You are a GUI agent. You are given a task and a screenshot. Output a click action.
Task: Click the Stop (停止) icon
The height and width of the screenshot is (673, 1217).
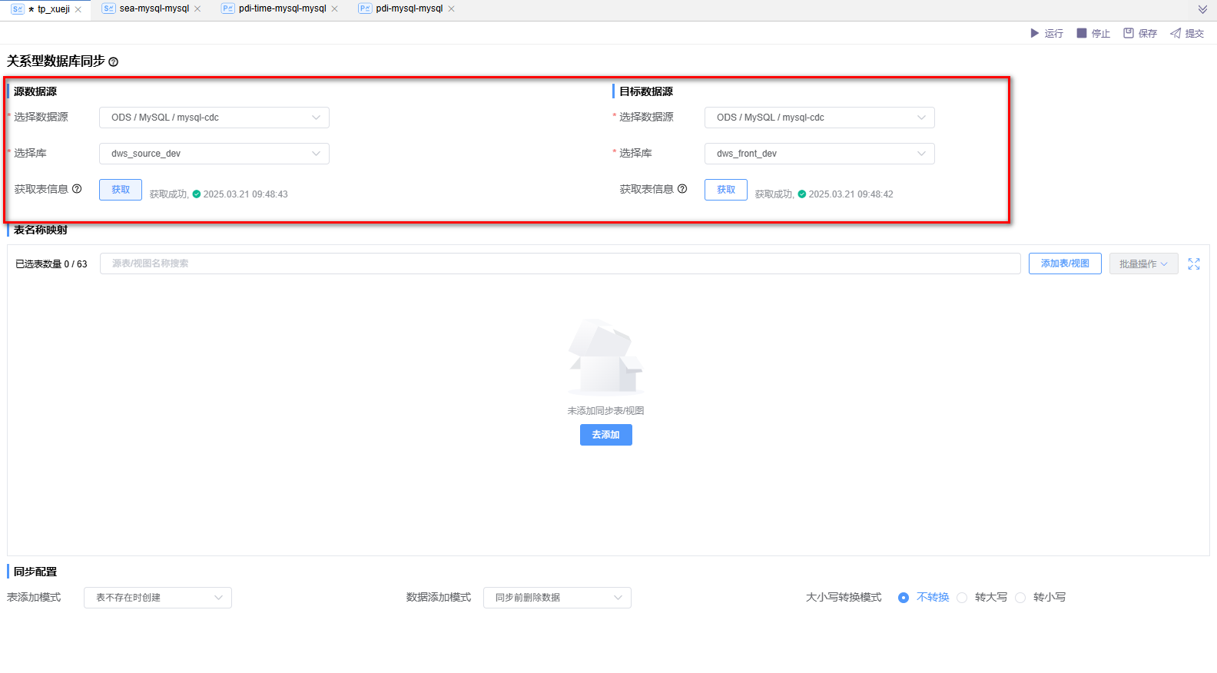pos(1082,33)
